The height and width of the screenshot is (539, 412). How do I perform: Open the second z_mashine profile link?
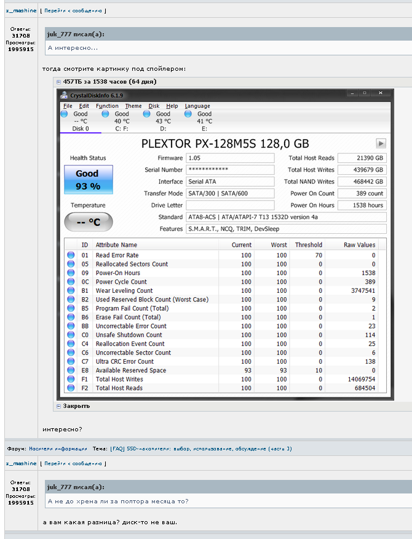click(21, 463)
